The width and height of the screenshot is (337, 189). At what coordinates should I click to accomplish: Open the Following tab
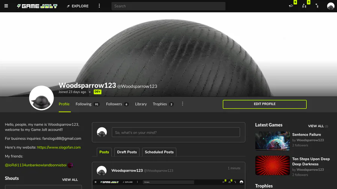[x=87, y=104]
